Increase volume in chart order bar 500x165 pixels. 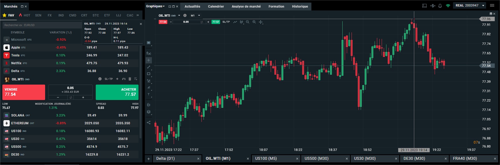tap(208, 22)
